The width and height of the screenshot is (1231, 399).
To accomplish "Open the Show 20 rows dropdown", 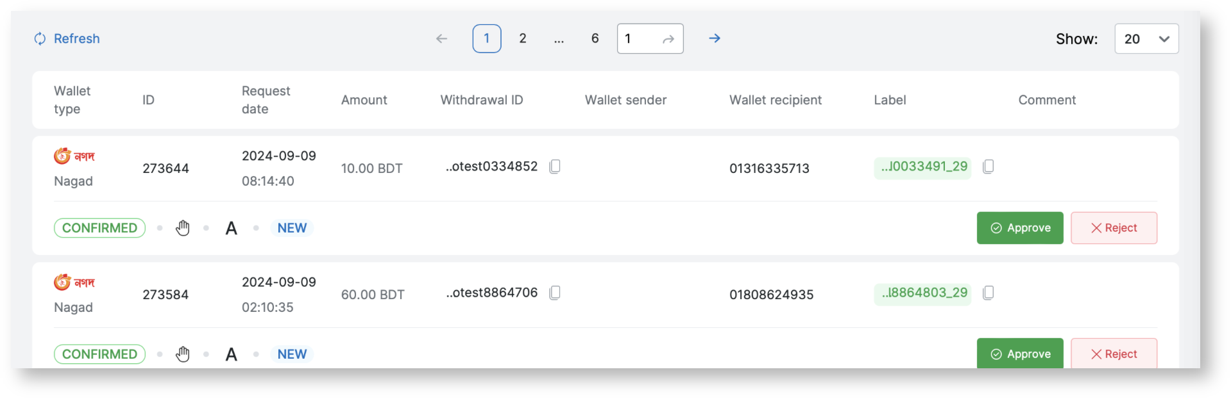I will tap(1146, 38).
